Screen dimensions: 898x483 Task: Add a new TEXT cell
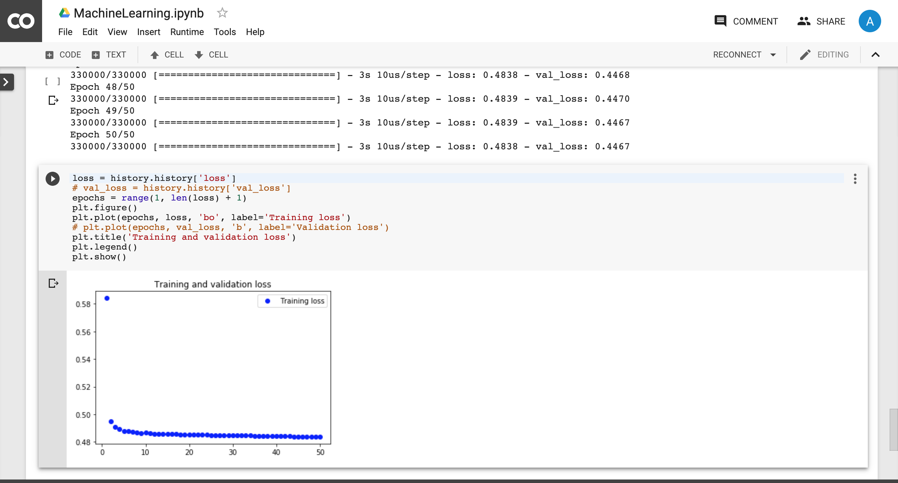(x=109, y=55)
